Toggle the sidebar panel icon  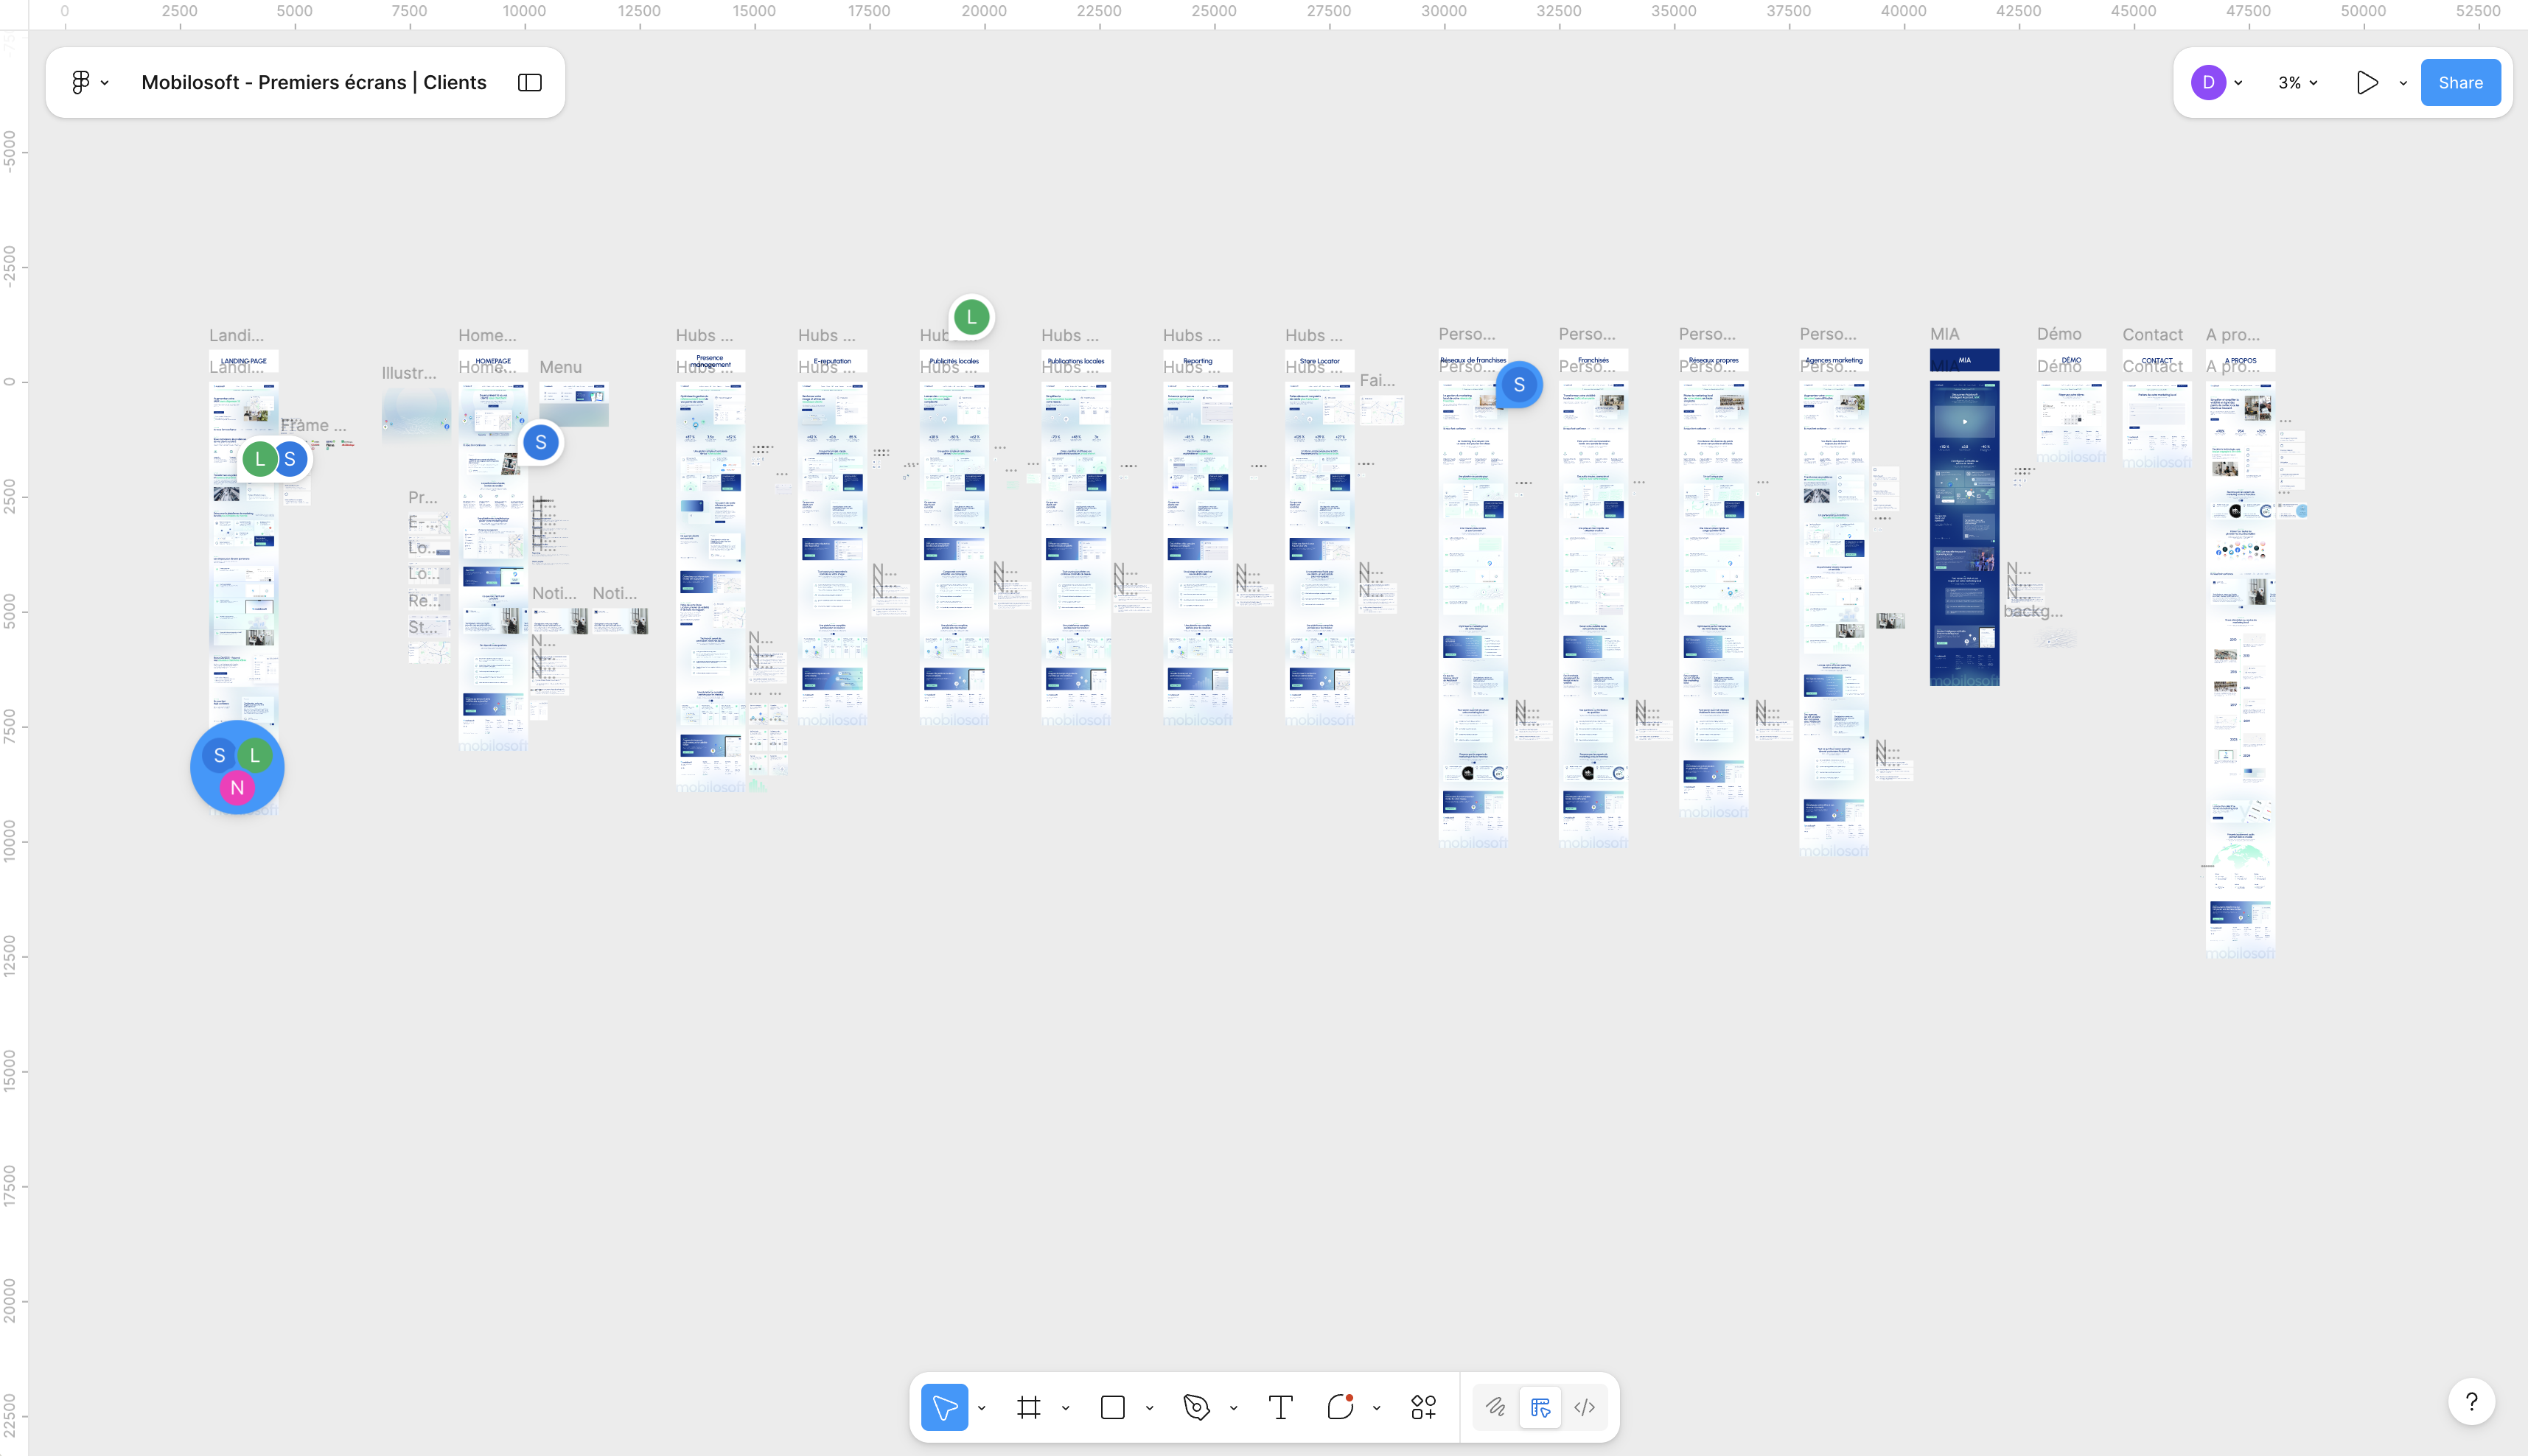coord(530,82)
